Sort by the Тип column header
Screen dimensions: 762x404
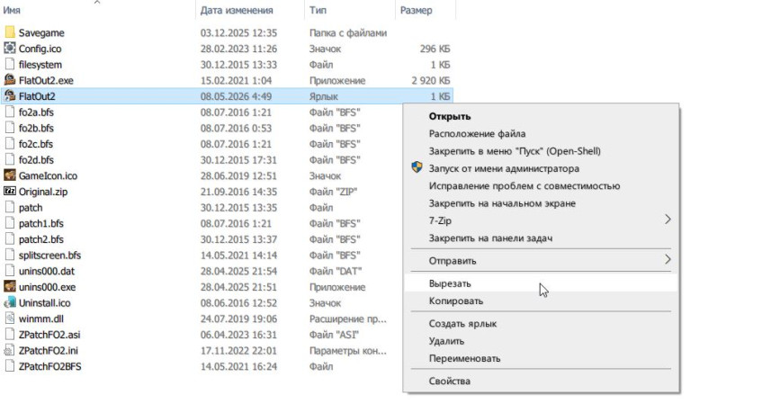click(318, 10)
